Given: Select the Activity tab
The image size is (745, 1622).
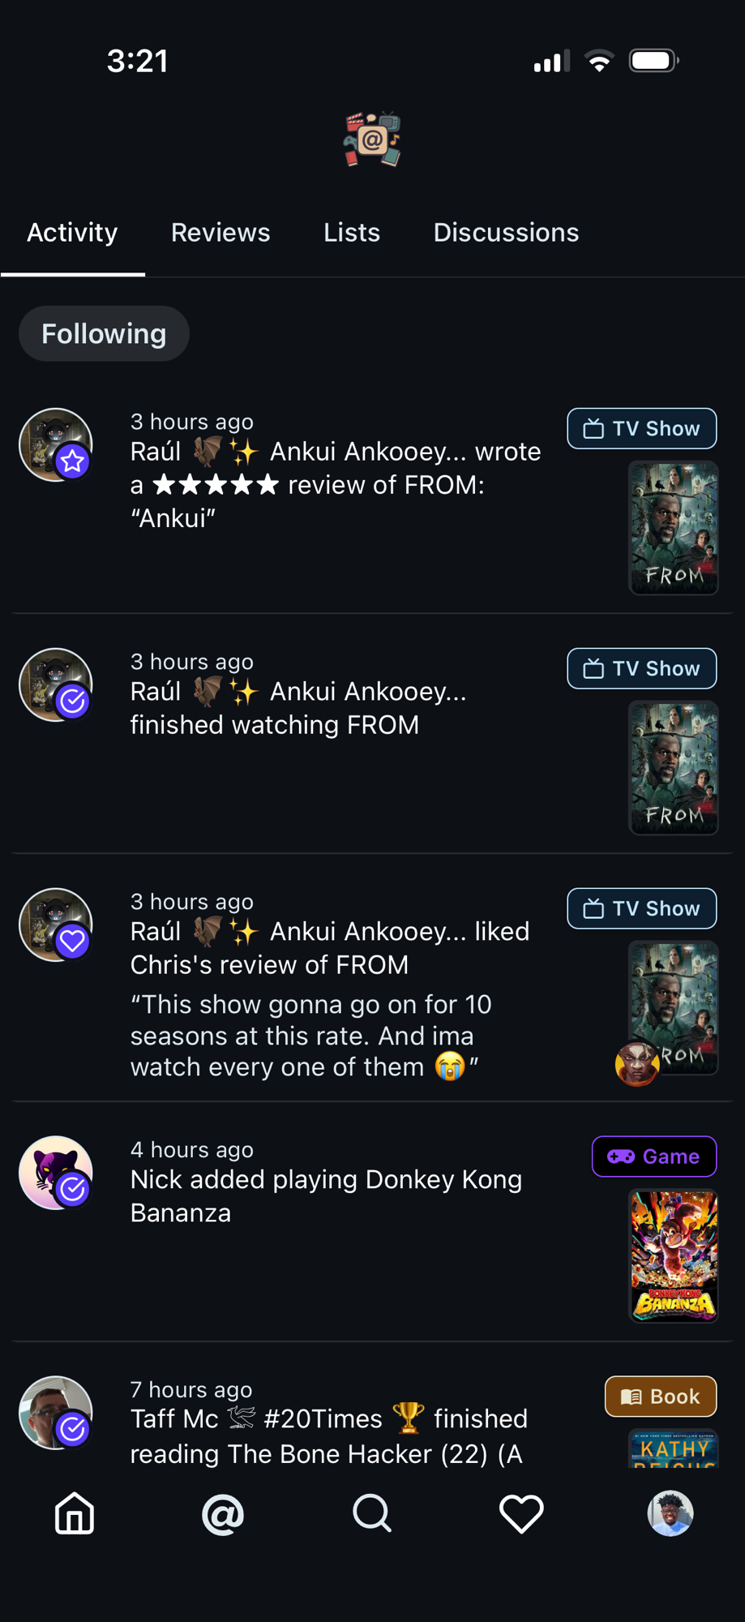Looking at the screenshot, I should pyautogui.click(x=72, y=233).
